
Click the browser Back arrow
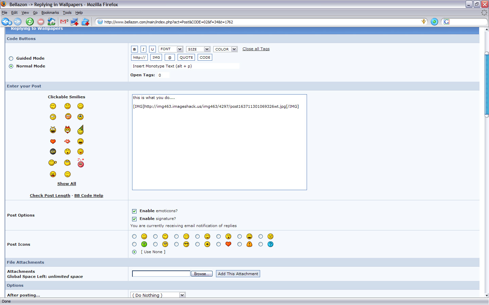pos(6,22)
